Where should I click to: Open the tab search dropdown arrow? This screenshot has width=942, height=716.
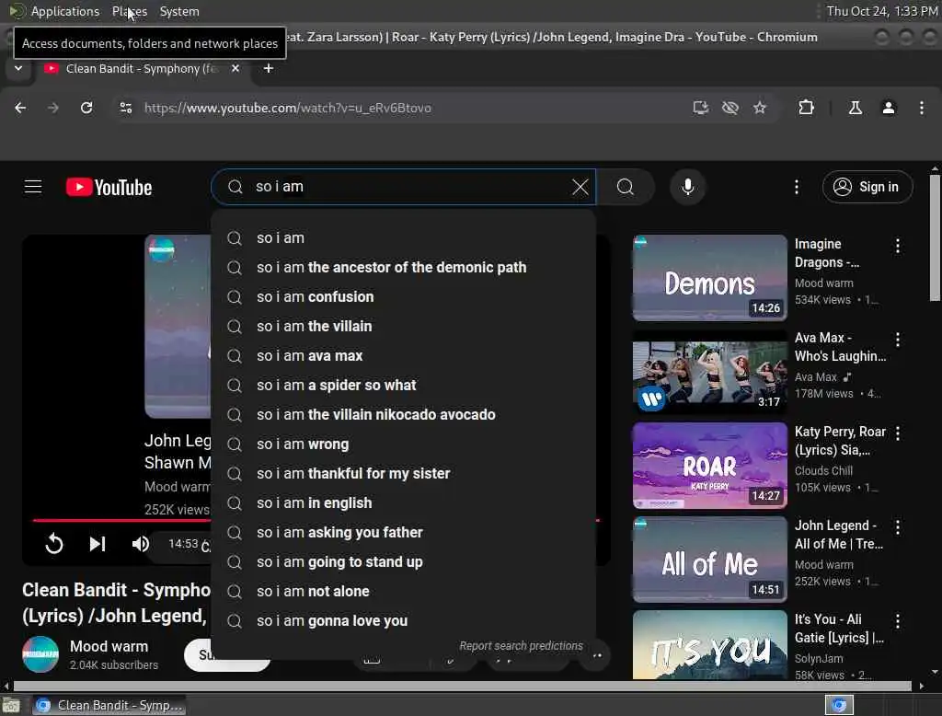click(x=18, y=68)
